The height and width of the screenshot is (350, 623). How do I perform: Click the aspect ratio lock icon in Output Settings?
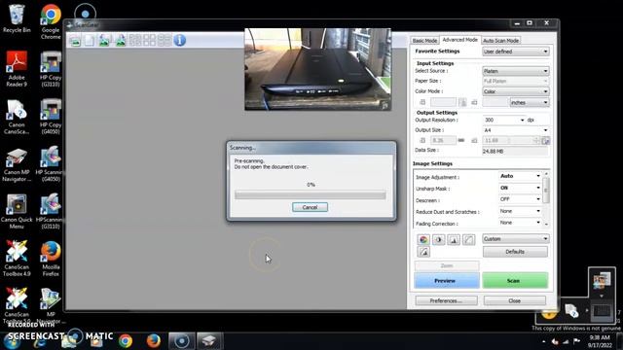point(461,140)
